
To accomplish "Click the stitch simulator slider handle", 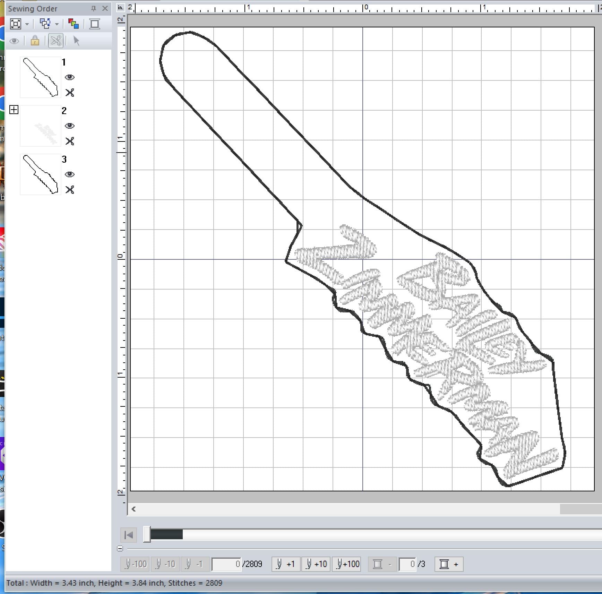I will pyautogui.click(x=147, y=534).
